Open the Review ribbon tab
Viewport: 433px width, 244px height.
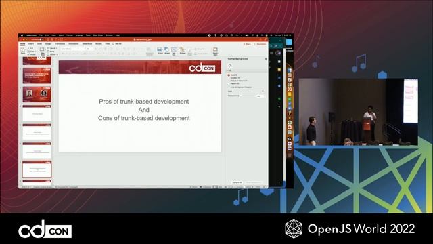click(99, 44)
